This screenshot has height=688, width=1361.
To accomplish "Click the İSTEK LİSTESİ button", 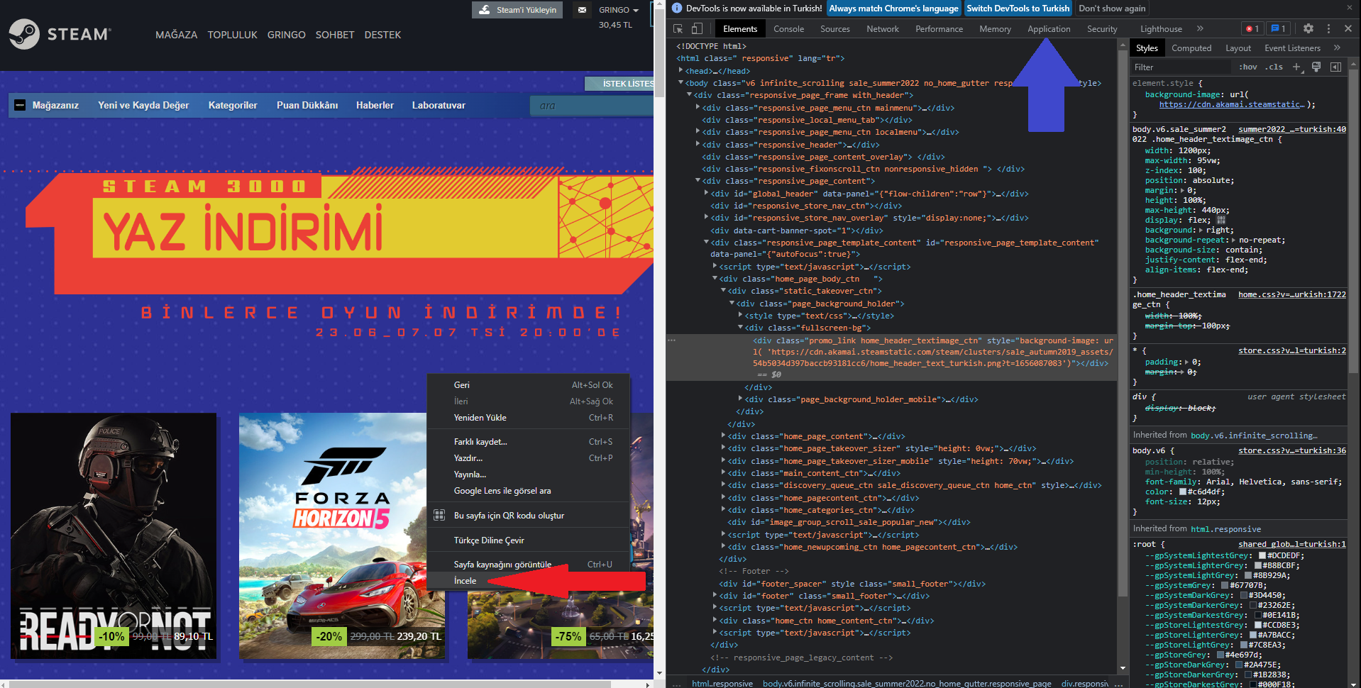I will [x=619, y=84].
